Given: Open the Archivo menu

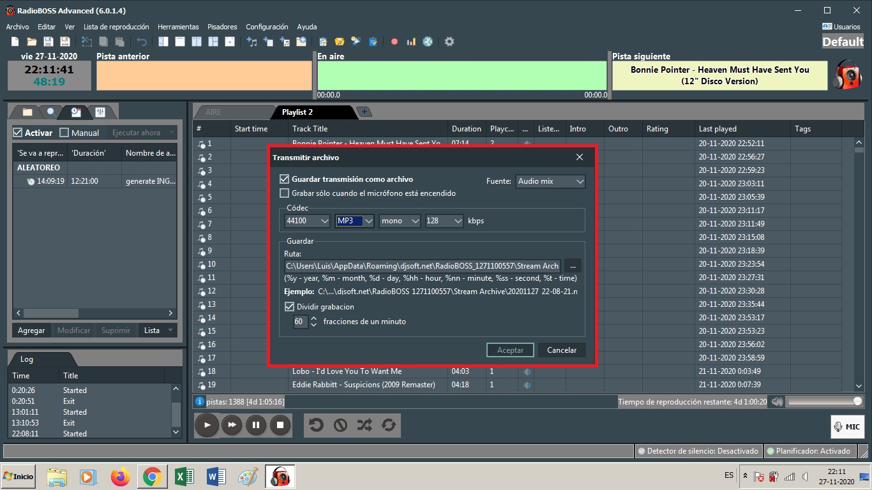Looking at the screenshot, I should click(x=17, y=27).
